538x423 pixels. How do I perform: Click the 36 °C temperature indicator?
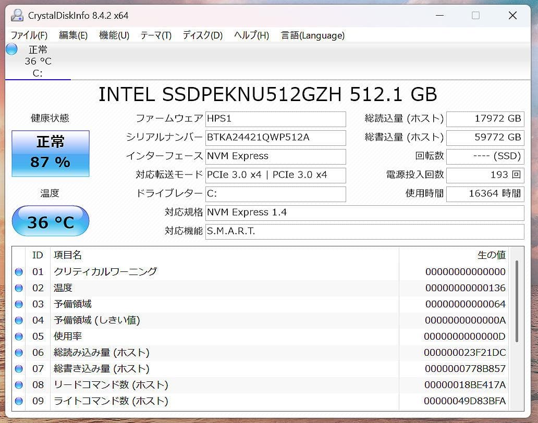(x=50, y=221)
